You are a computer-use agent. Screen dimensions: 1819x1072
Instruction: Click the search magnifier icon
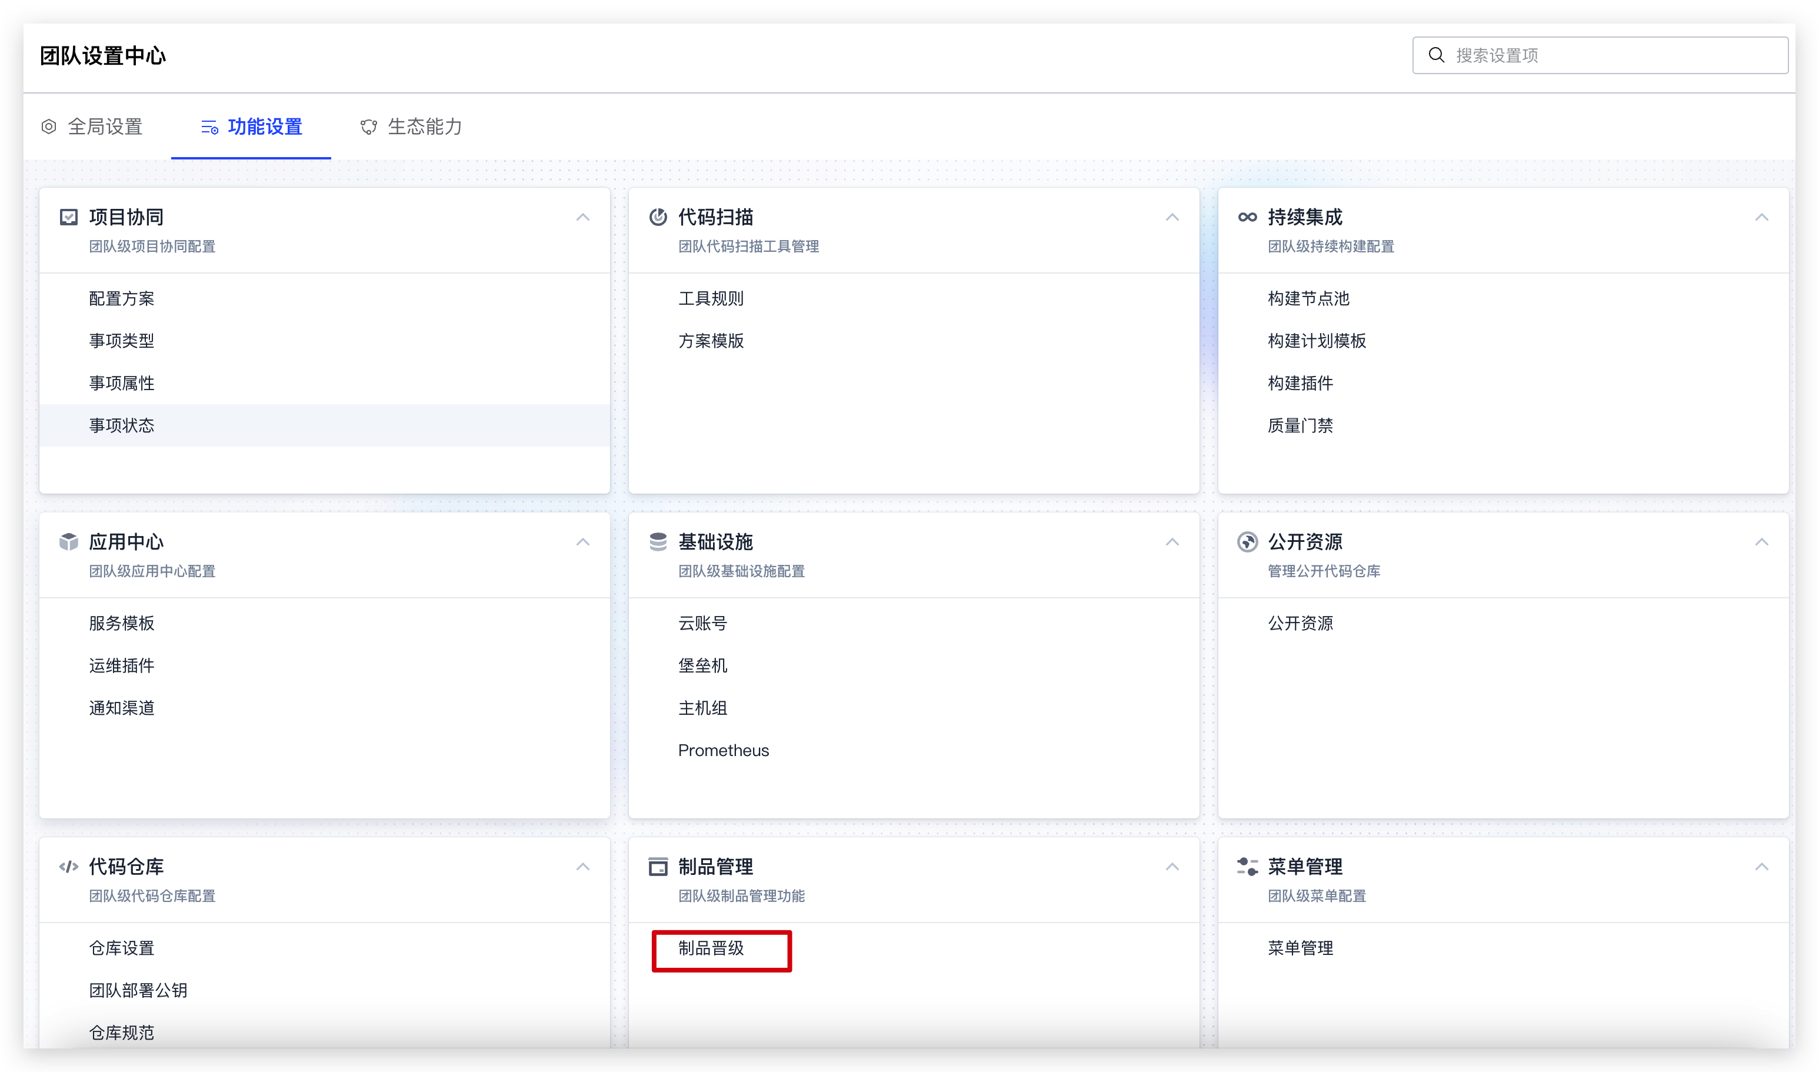click(1436, 55)
